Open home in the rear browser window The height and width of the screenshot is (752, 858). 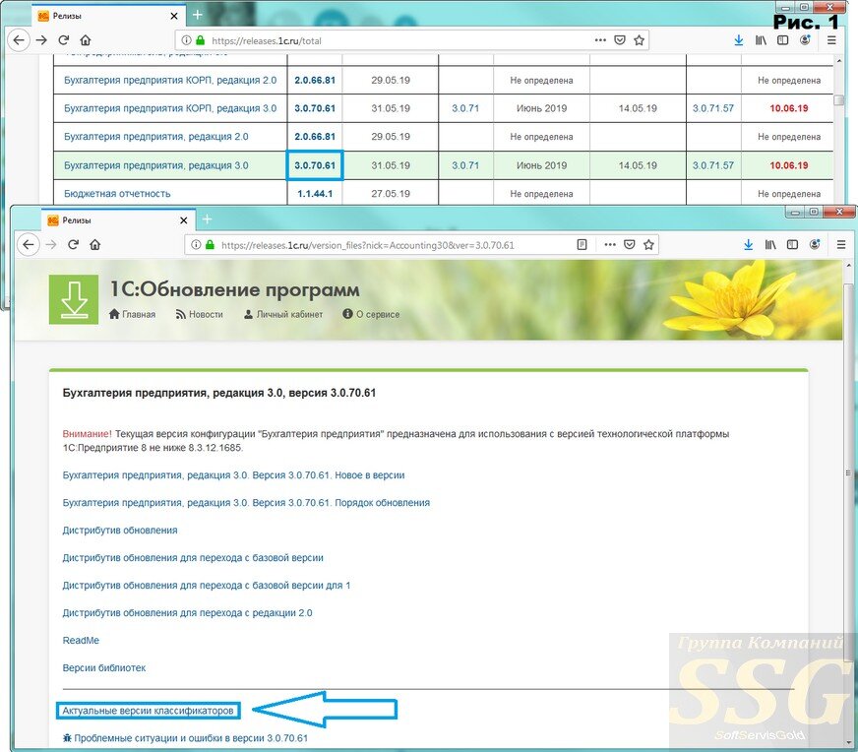86,40
